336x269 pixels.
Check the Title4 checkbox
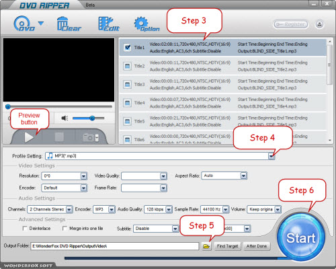(127, 103)
